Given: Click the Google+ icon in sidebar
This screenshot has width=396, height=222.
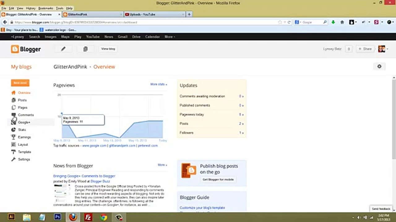Looking at the screenshot, I should click(13, 122).
